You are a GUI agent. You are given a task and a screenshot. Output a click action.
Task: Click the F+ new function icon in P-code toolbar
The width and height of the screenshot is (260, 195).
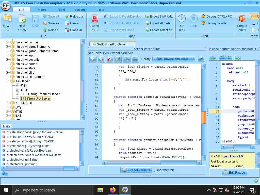(x=237, y=58)
